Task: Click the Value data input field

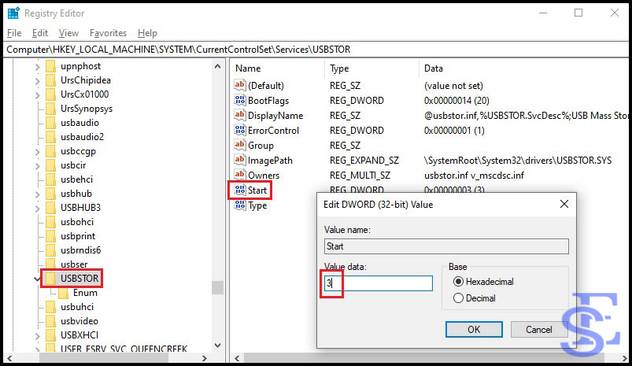Action: point(379,283)
